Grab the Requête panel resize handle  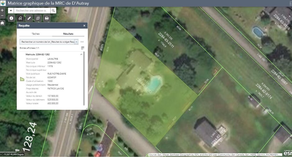point(86,109)
